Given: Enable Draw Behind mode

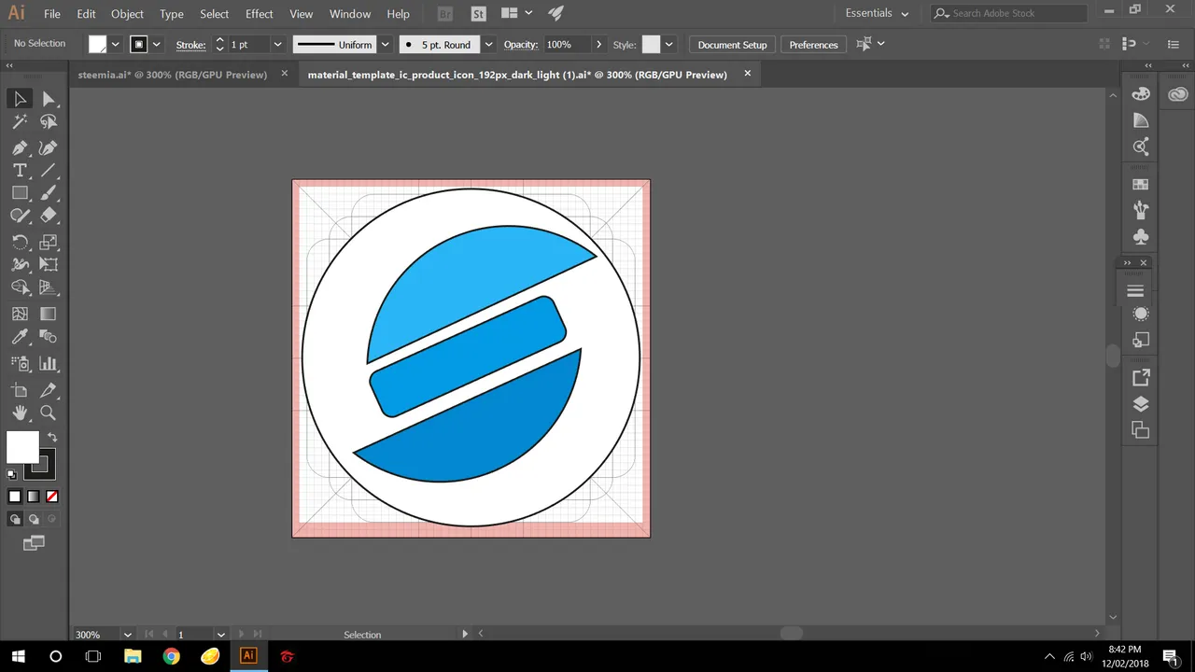Looking at the screenshot, I should click(x=34, y=519).
